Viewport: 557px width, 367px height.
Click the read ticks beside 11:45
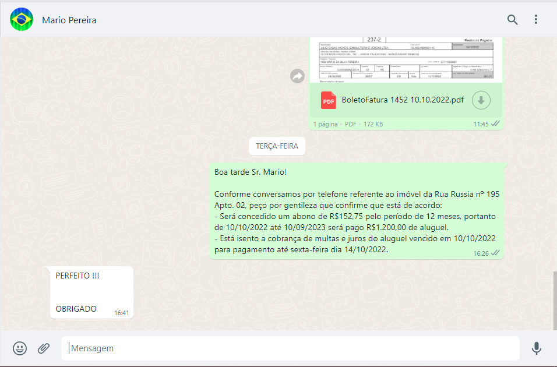(x=496, y=123)
